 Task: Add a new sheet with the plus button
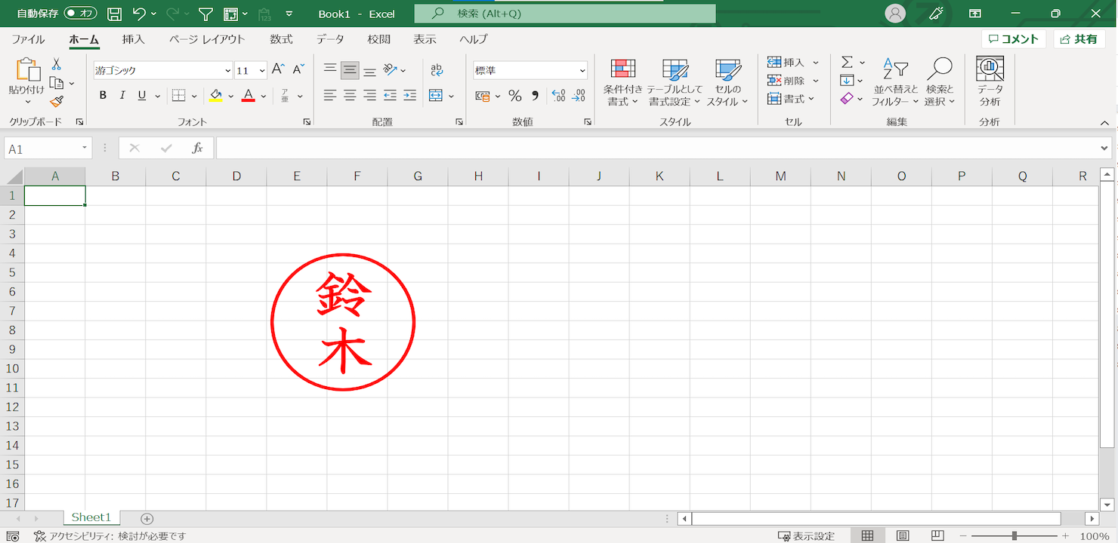(x=147, y=518)
